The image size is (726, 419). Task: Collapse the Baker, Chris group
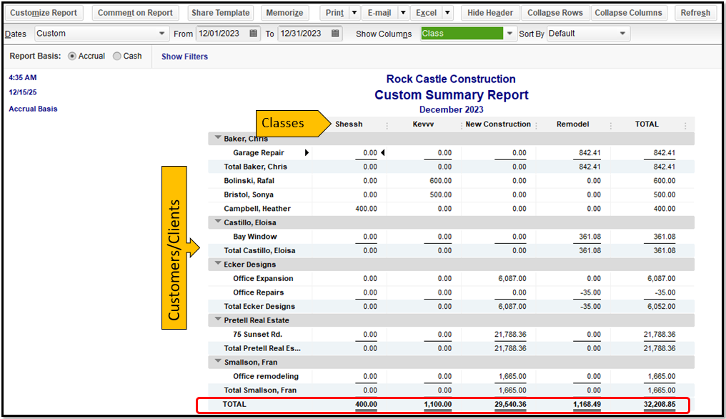[x=217, y=139]
